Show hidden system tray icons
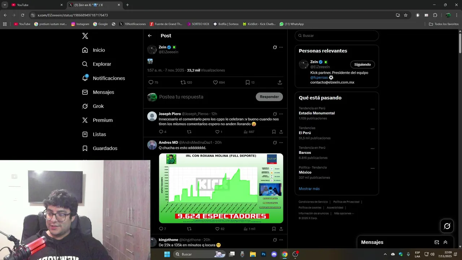The height and width of the screenshot is (260, 462). (385, 254)
